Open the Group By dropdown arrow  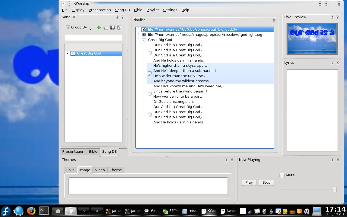(x=91, y=29)
